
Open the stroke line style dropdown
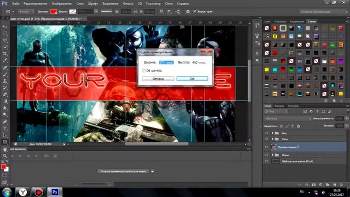pyautogui.click(x=107, y=11)
